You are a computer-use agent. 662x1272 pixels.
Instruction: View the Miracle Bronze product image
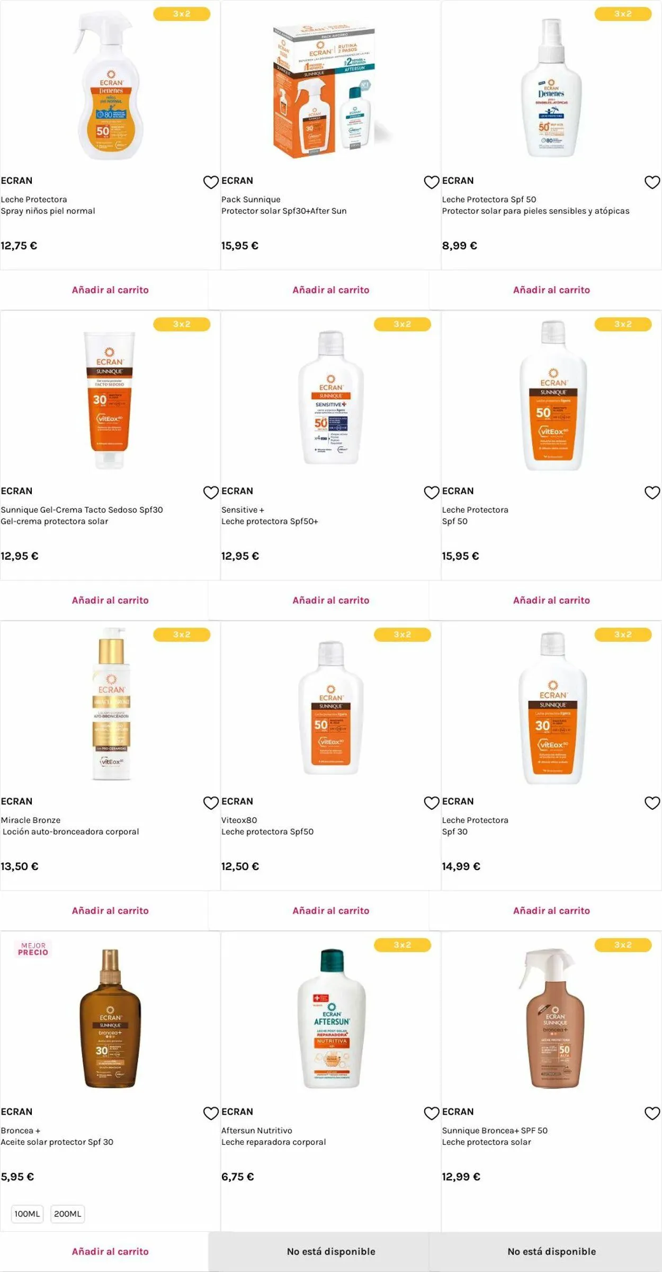pos(111,704)
